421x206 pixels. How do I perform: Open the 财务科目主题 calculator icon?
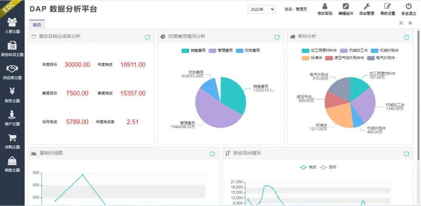(12, 45)
